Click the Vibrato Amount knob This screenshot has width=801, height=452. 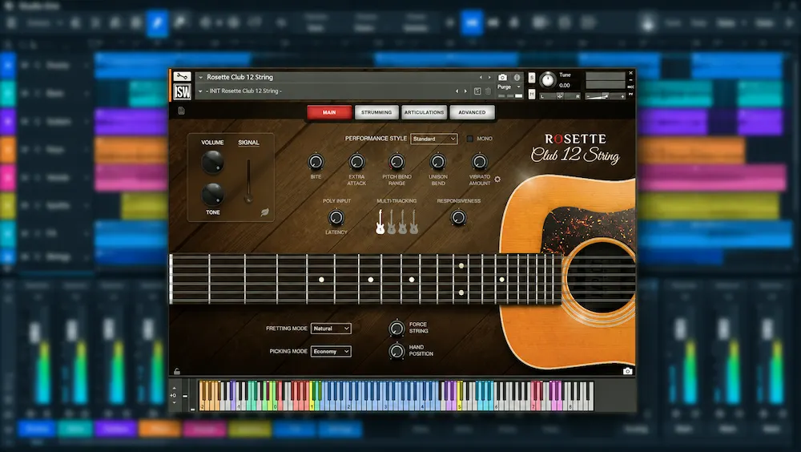(479, 162)
